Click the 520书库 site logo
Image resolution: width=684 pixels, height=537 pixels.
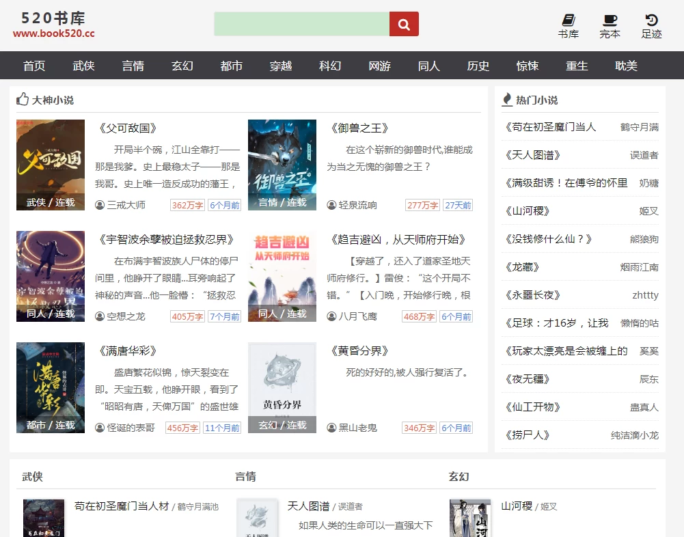click(53, 25)
